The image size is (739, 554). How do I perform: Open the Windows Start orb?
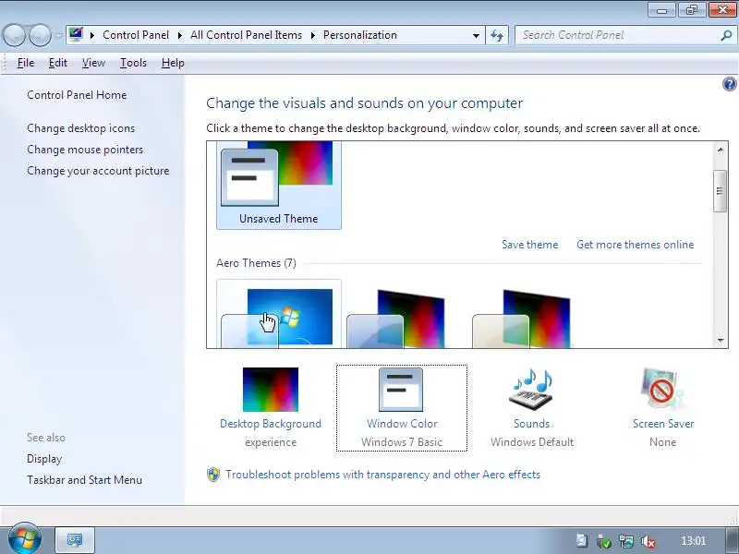pos(24,539)
